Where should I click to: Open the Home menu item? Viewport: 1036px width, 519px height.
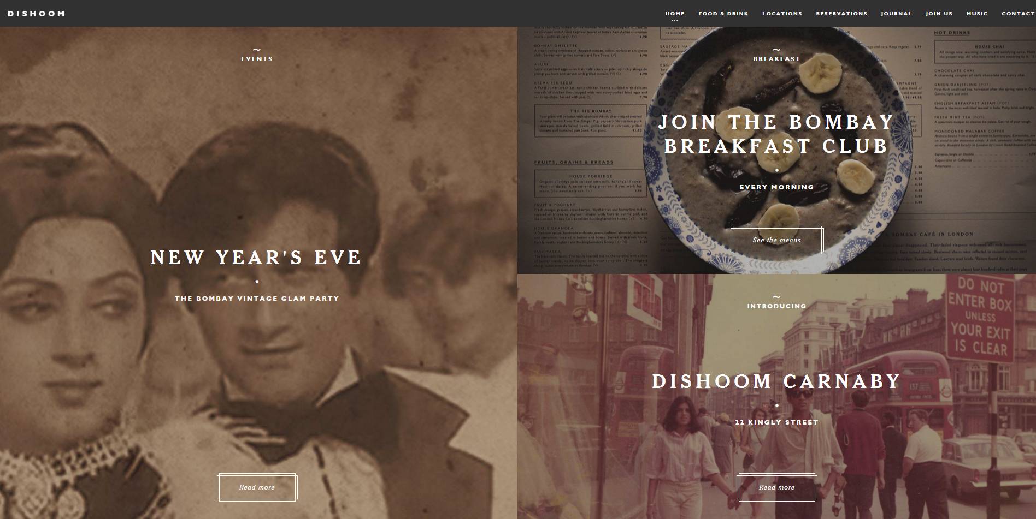[675, 14]
